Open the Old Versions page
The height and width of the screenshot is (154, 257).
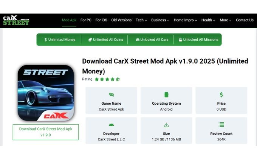(x=121, y=20)
